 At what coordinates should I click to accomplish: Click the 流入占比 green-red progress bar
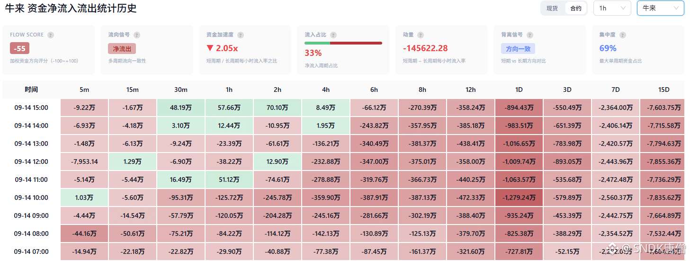click(343, 43)
